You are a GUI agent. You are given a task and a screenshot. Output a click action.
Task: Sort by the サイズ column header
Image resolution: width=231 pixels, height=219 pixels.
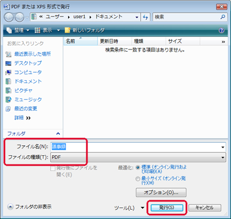click(183, 41)
